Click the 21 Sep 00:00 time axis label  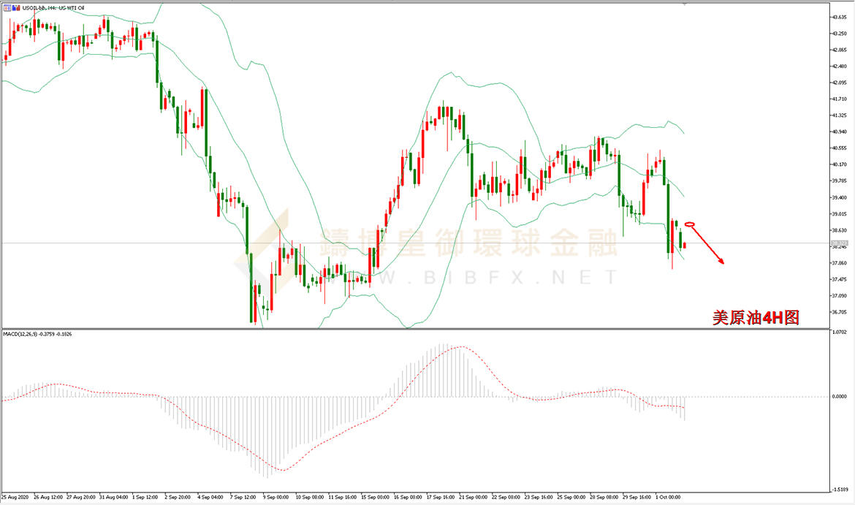[474, 498]
